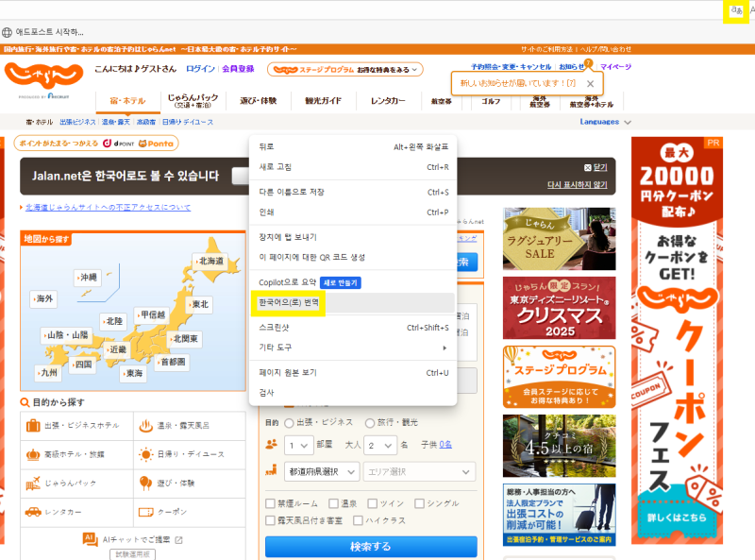Open the クリスマス 2025 Disney banner
Viewport: 755px width, 560px height.
point(559,308)
